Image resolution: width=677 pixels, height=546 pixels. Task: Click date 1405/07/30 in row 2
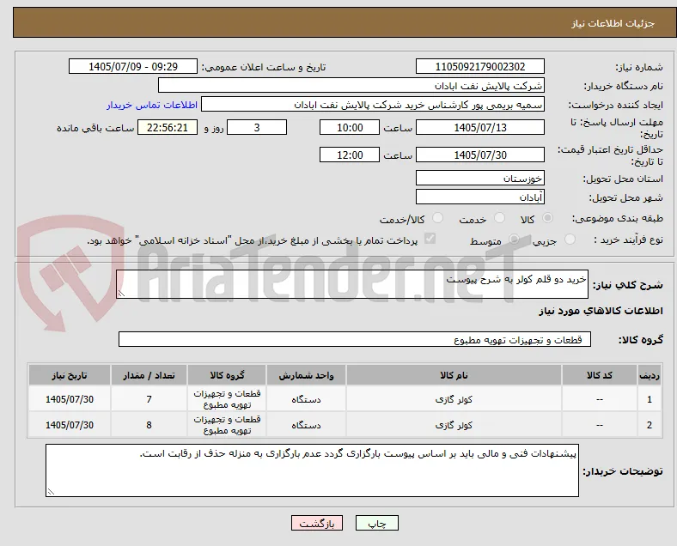pos(70,425)
